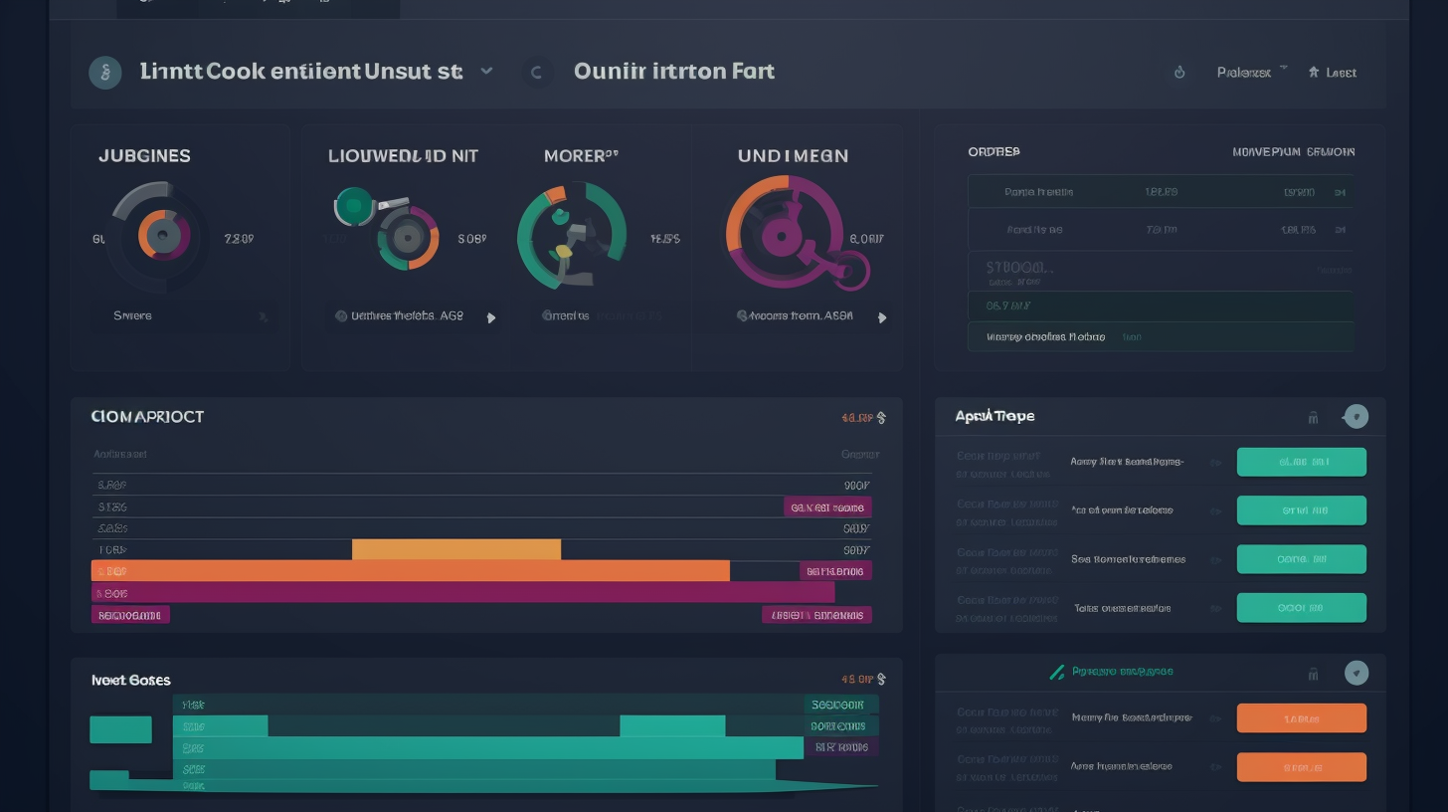This screenshot has width=1448, height=812.
Task: Click the green highlighted row in the orders table
Action: (1160, 305)
